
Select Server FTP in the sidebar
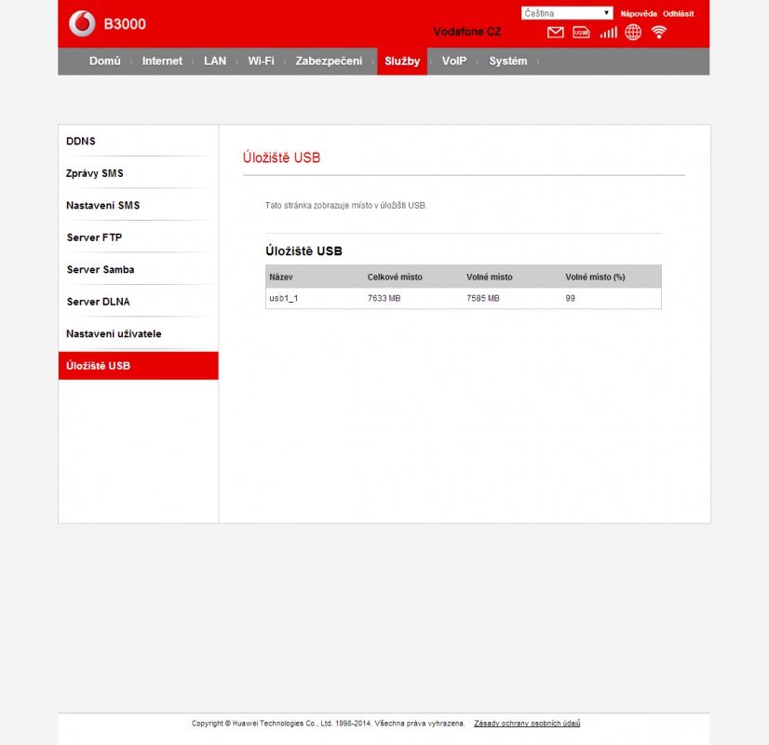pos(94,237)
